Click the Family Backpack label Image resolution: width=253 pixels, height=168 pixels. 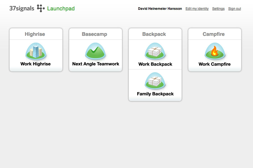coord(155,94)
